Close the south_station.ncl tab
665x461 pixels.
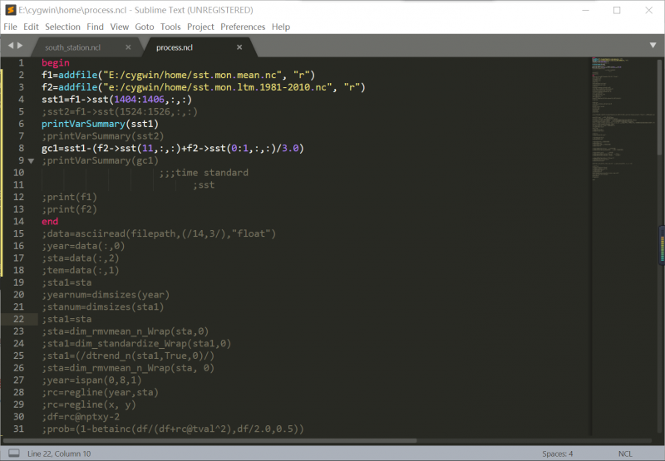click(x=128, y=47)
